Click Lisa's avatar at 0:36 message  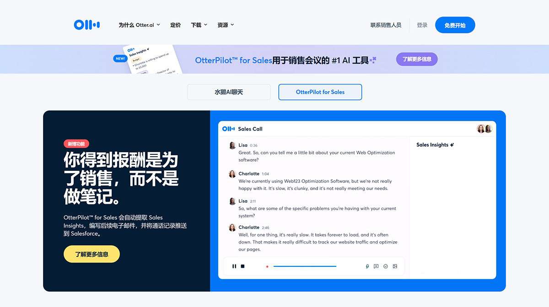point(232,145)
